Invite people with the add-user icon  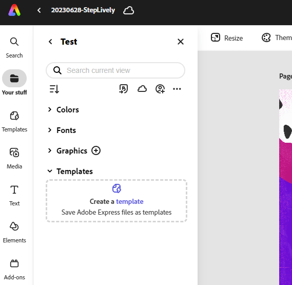point(160,89)
